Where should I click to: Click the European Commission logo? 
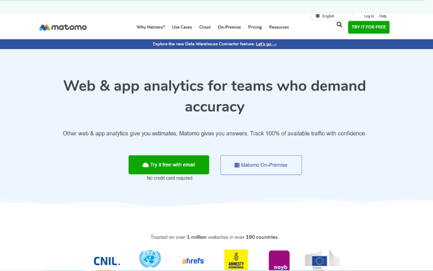(x=322, y=260)
